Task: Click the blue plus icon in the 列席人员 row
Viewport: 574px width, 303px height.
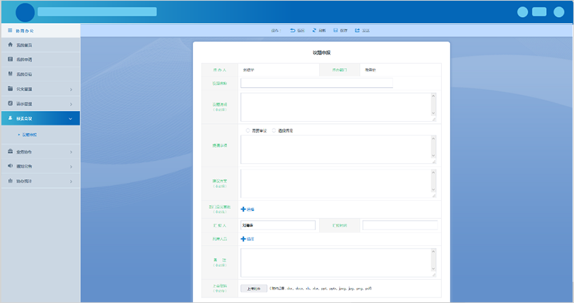Action: (x=243, y=239)
